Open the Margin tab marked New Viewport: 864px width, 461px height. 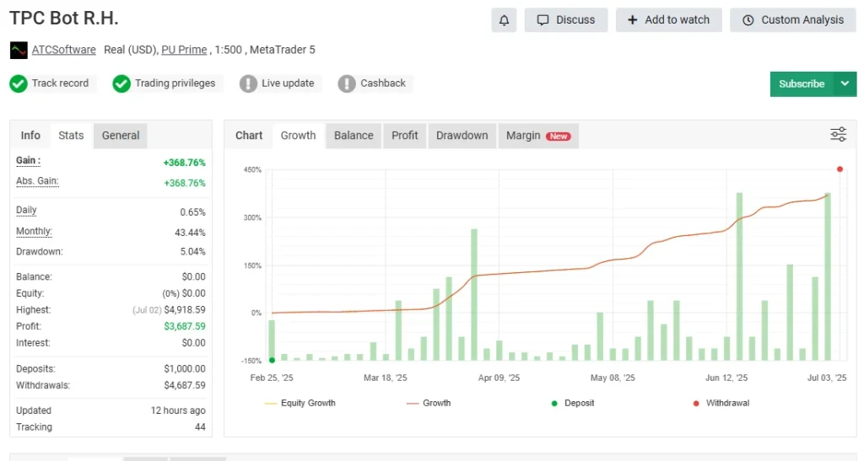click(x=537, y=135)
